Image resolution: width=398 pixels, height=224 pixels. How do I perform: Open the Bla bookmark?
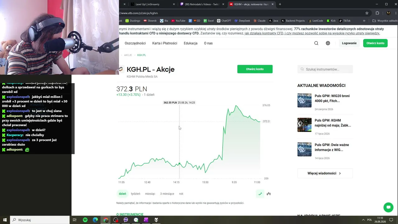[164, 21]
